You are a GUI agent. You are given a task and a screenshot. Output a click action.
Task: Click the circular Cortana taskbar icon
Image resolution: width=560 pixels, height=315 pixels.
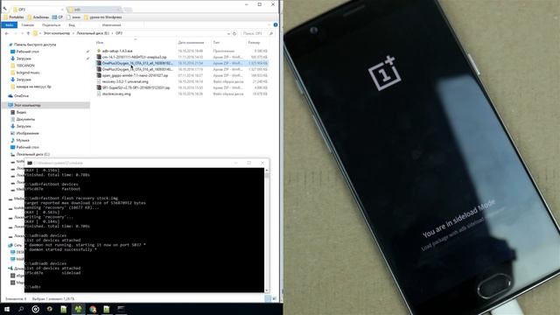pyautogui.click(x=35, y=309)
